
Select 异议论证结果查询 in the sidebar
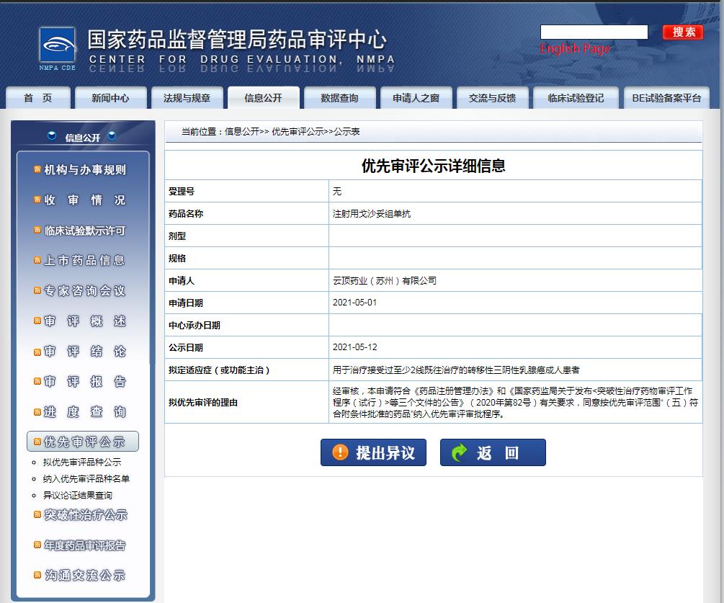[77, 495]
